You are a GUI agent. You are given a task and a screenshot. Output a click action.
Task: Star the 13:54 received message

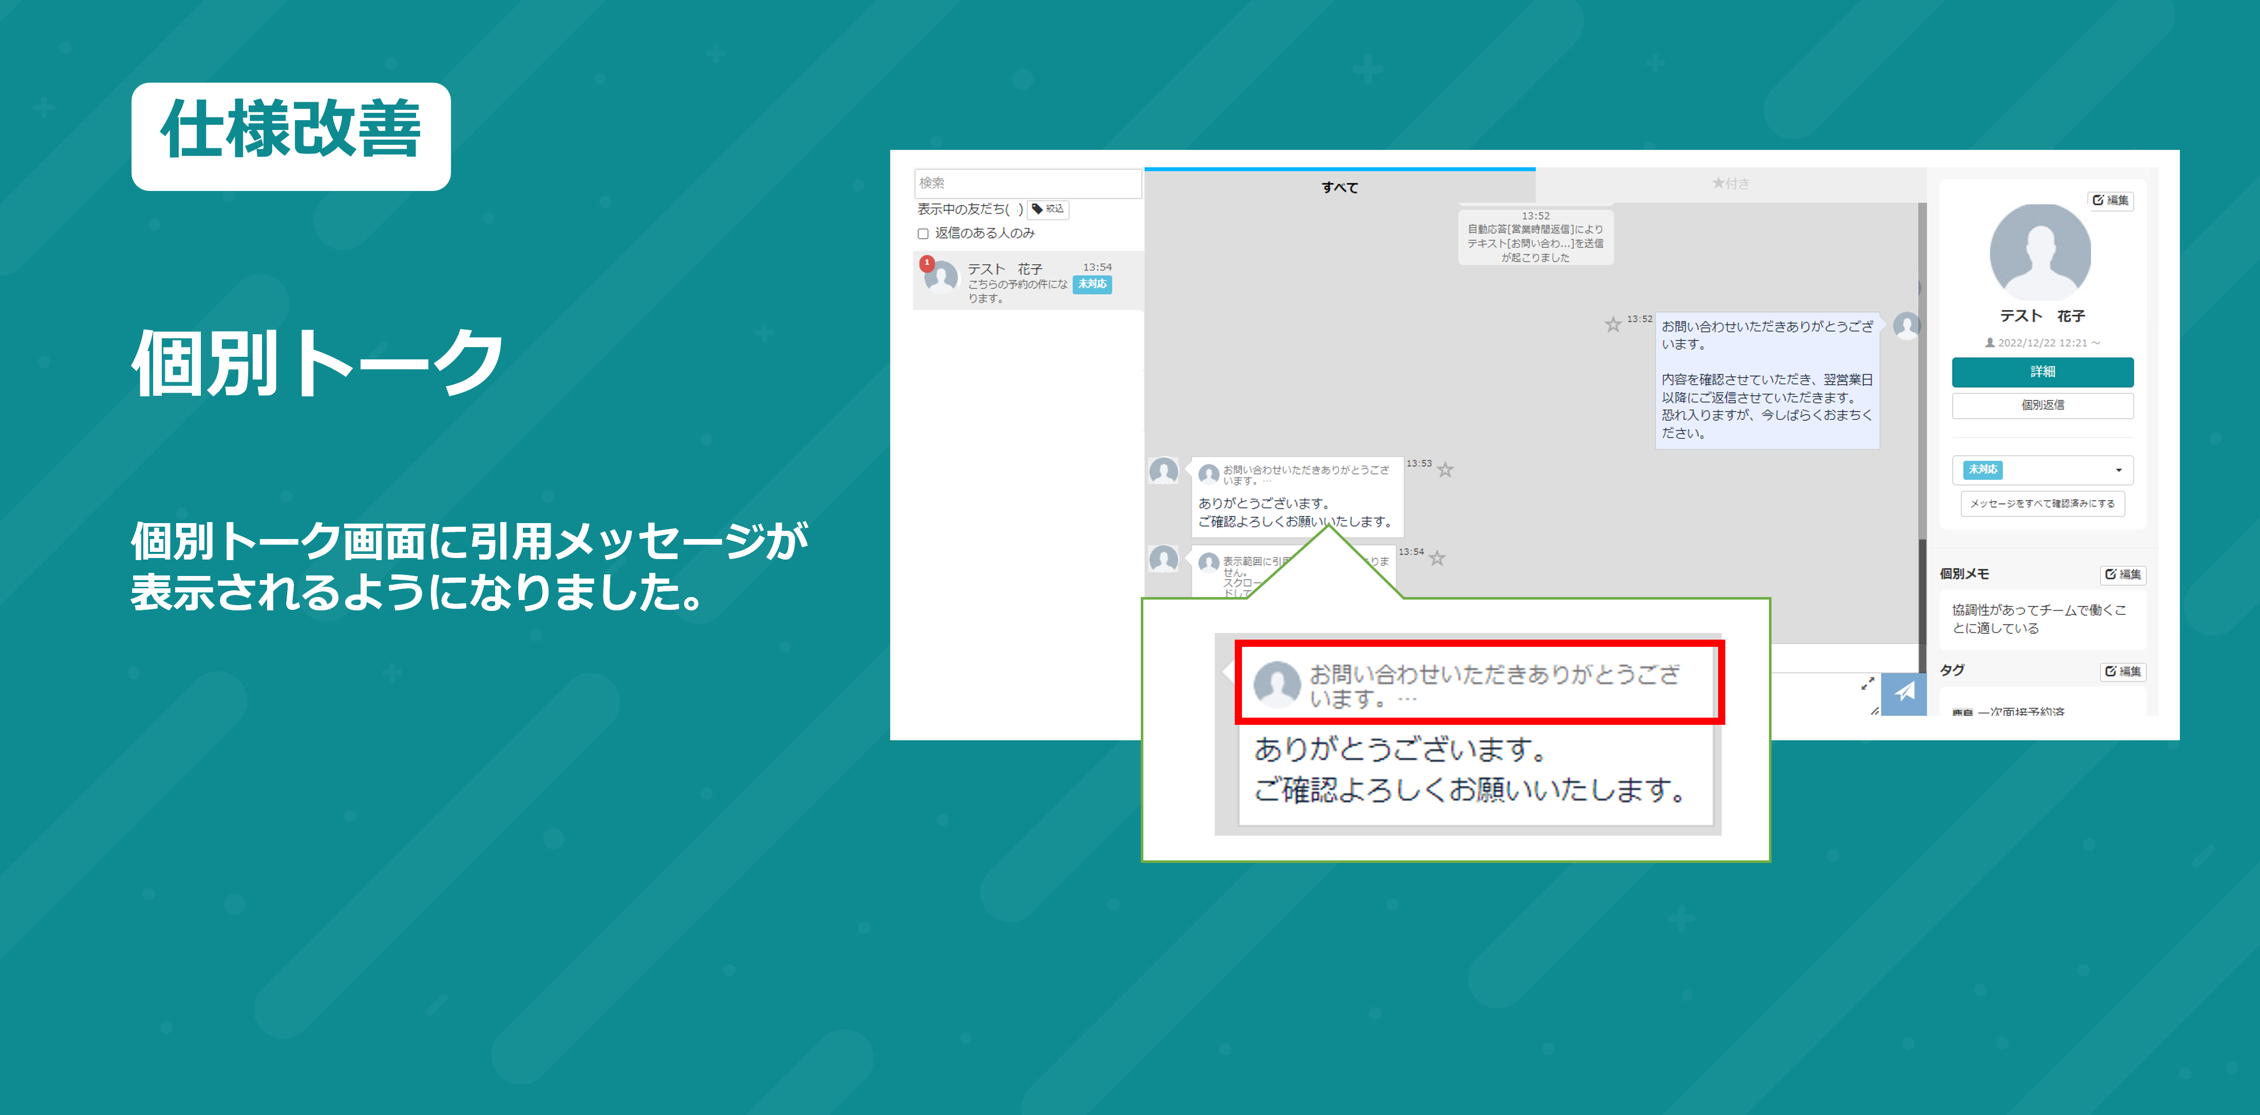pos(1437,557)
